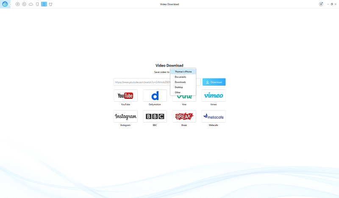Choose Thomas's iPhone as save location
This screenshot has width=339, height=198.
coord(183,72)
